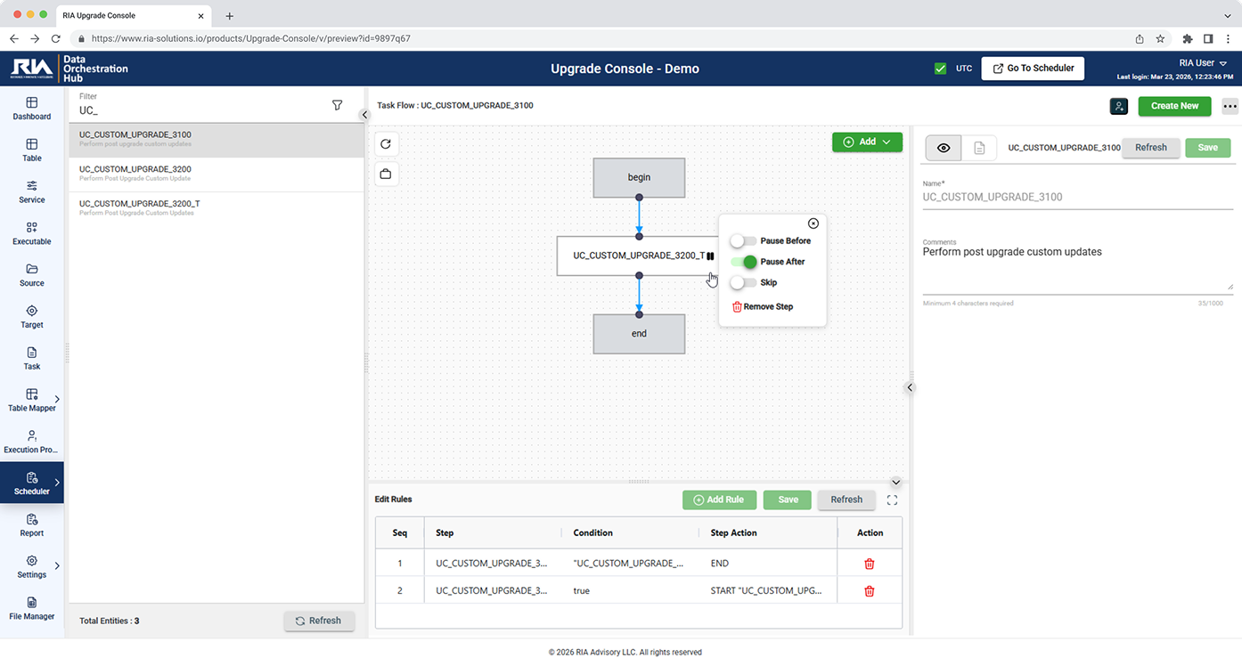Click Refresh below the entity list

319,621
